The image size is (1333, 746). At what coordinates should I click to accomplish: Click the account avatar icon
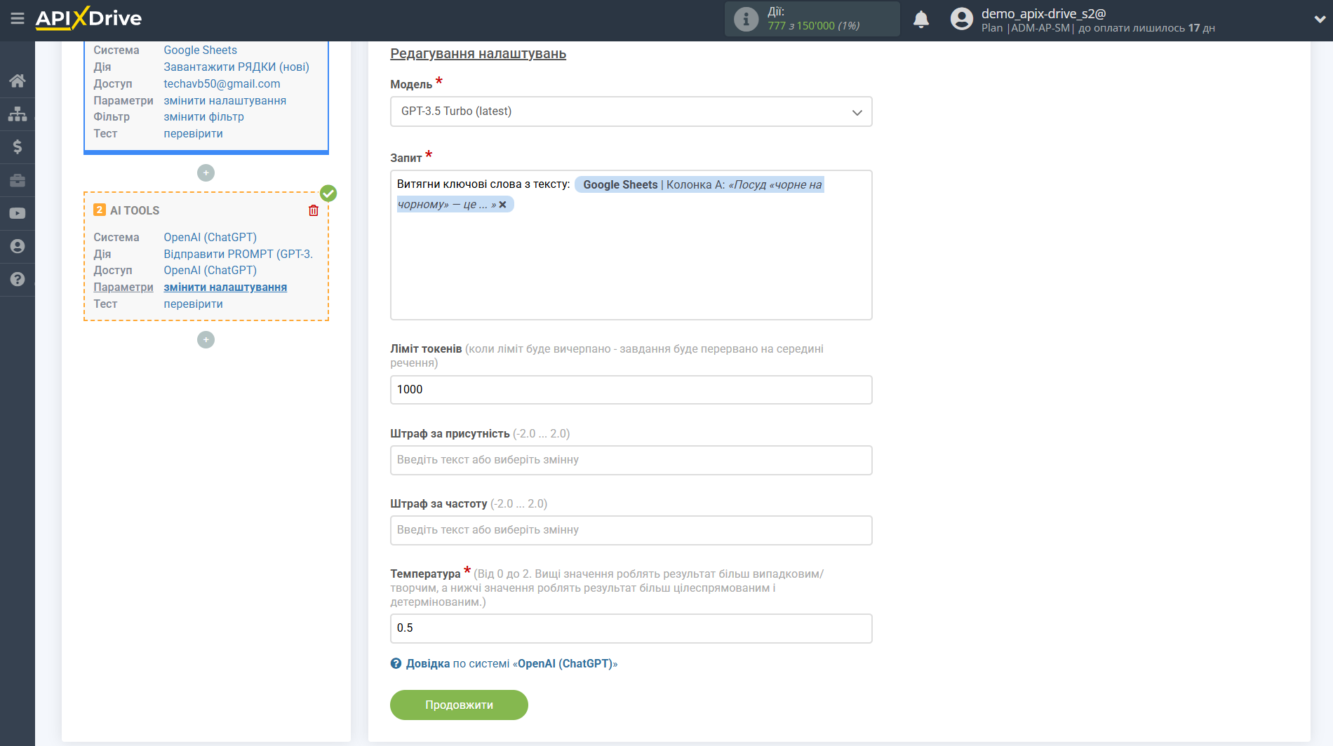[x=961, y=19]
